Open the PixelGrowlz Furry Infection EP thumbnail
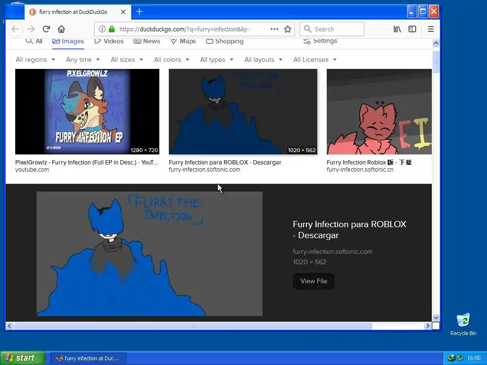487x365 pixels. point(88,112)
